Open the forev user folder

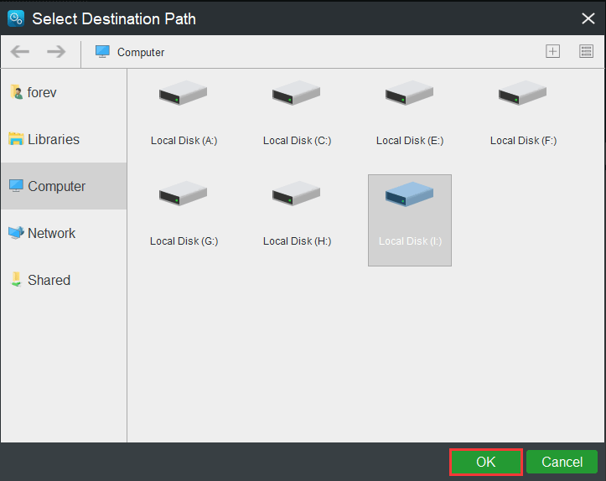click(64, 92)
